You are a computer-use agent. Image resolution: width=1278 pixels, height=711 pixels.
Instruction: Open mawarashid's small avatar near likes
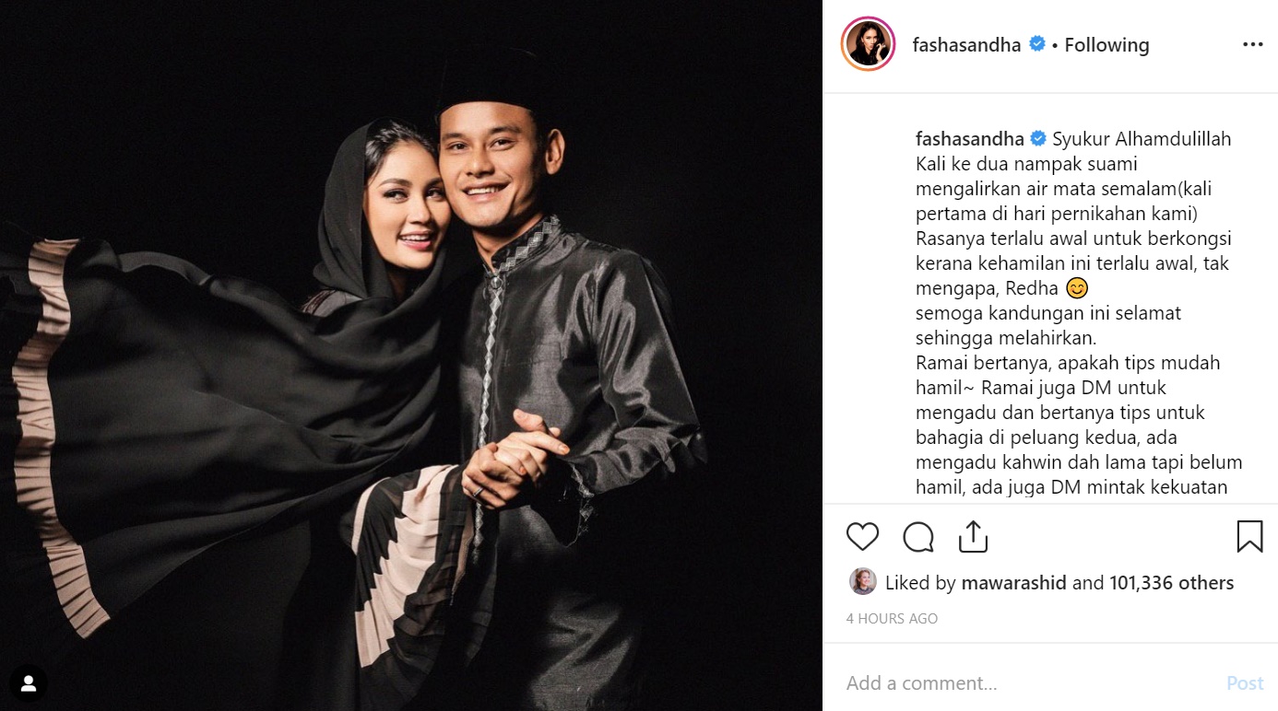862,582
